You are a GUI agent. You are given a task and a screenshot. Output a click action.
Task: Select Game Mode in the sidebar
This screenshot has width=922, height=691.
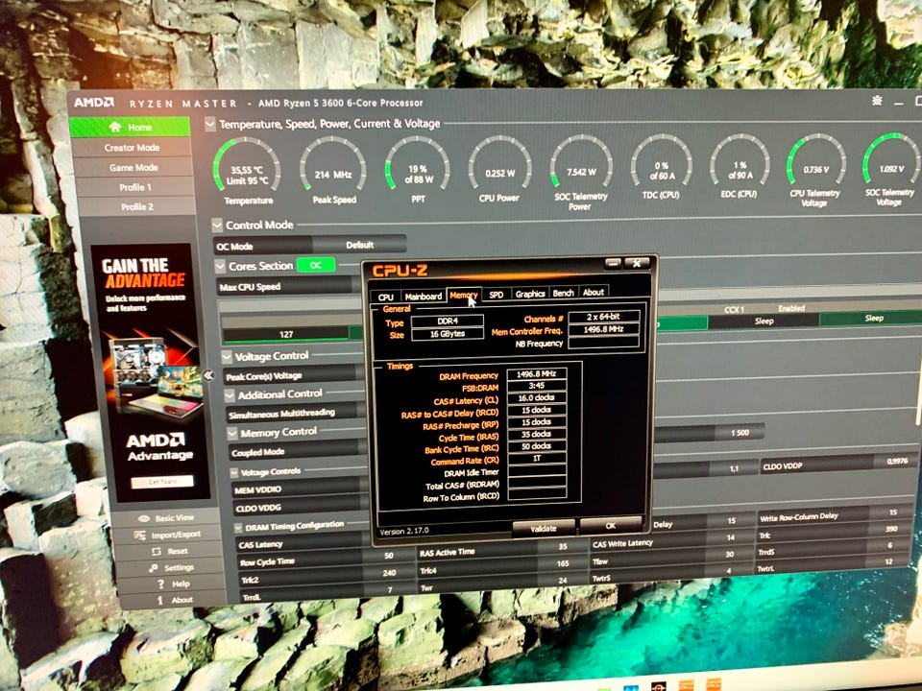coord(133,167)
